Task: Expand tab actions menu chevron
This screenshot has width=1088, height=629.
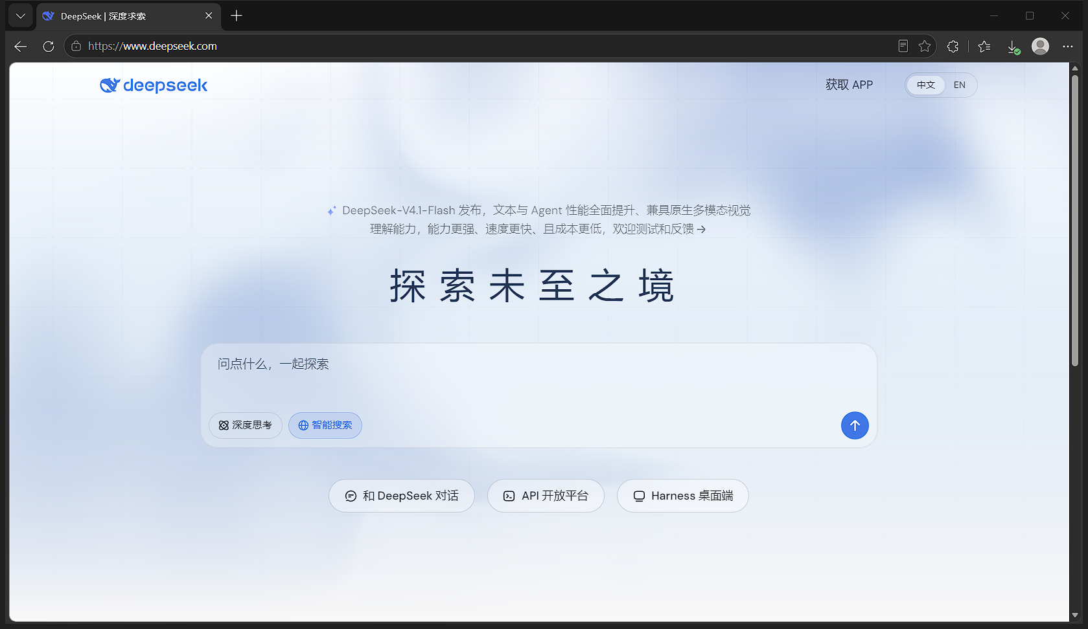Action: point(21,16)
